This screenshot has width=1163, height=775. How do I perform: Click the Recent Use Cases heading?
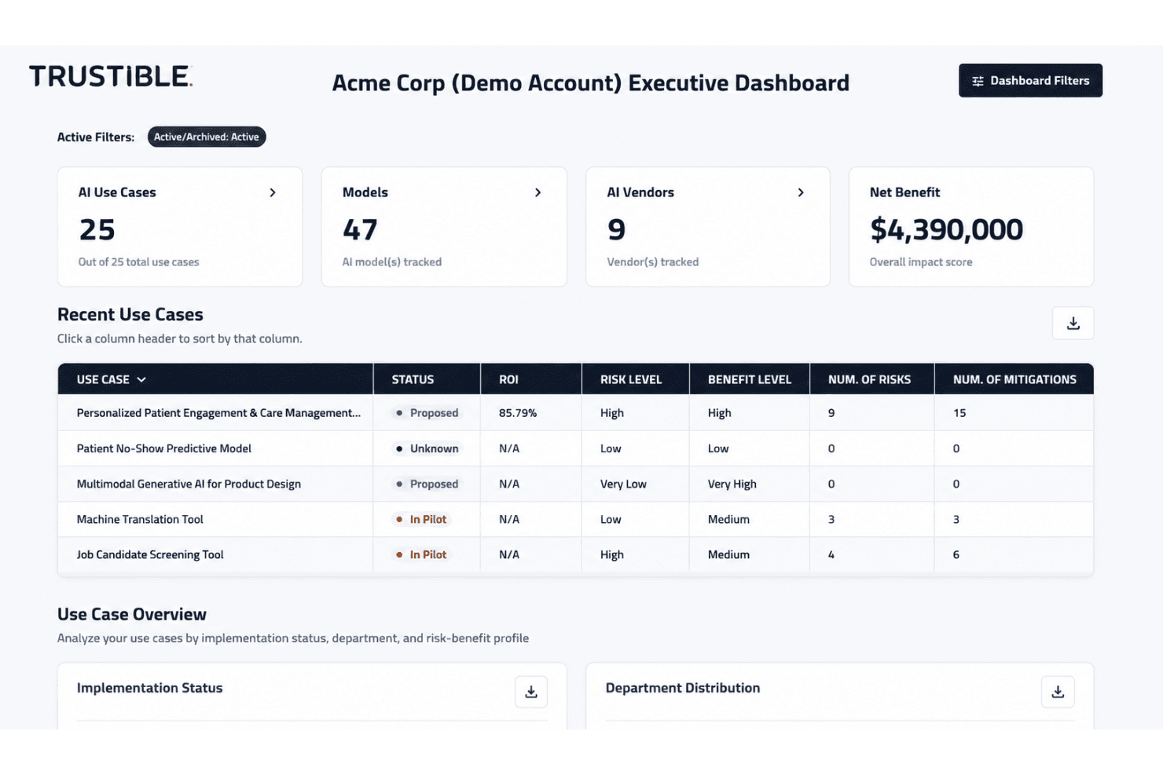coord(130,314)
